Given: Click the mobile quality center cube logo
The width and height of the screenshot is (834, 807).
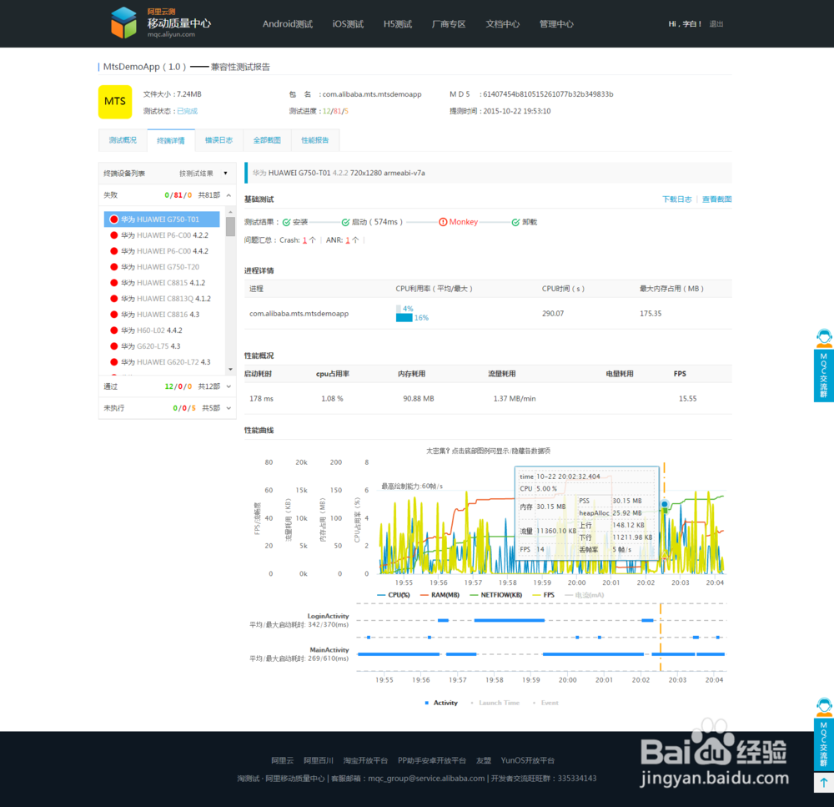Looking at the screenshot, I should click(123, 23).
